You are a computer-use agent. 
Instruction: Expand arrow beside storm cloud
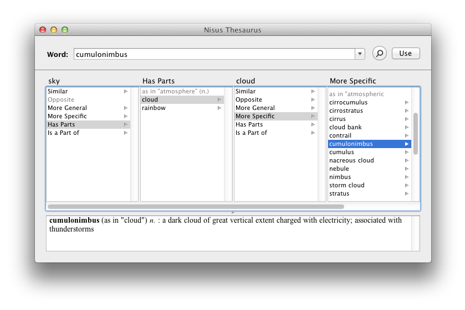click(407, 185)
